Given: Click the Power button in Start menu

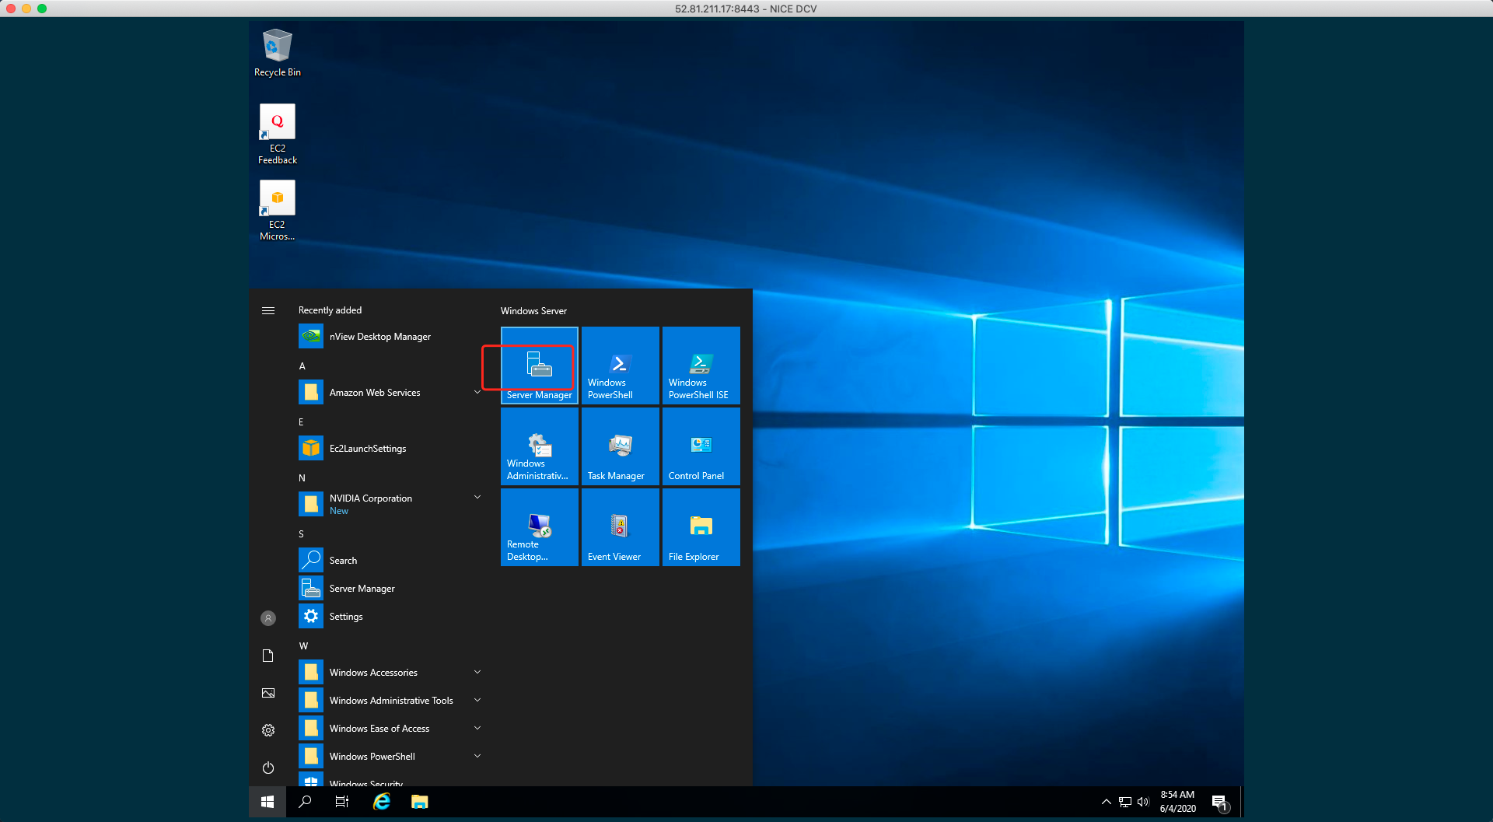Looking at the screenshot, I should 268,768.
